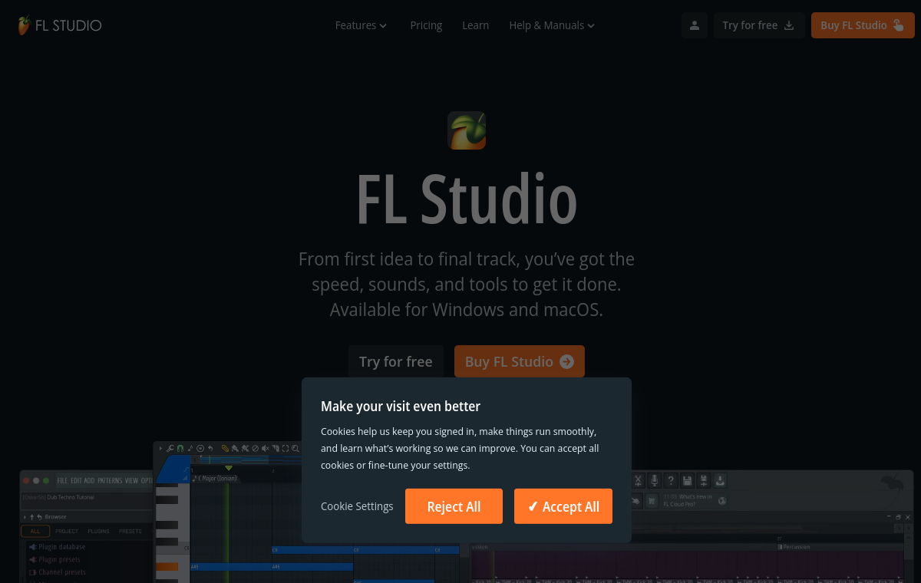Click the playlist horizontal scrollbar right arrow
Image resolution: width=921 pixels, height=583 pixels.
(x=899, y=529)
